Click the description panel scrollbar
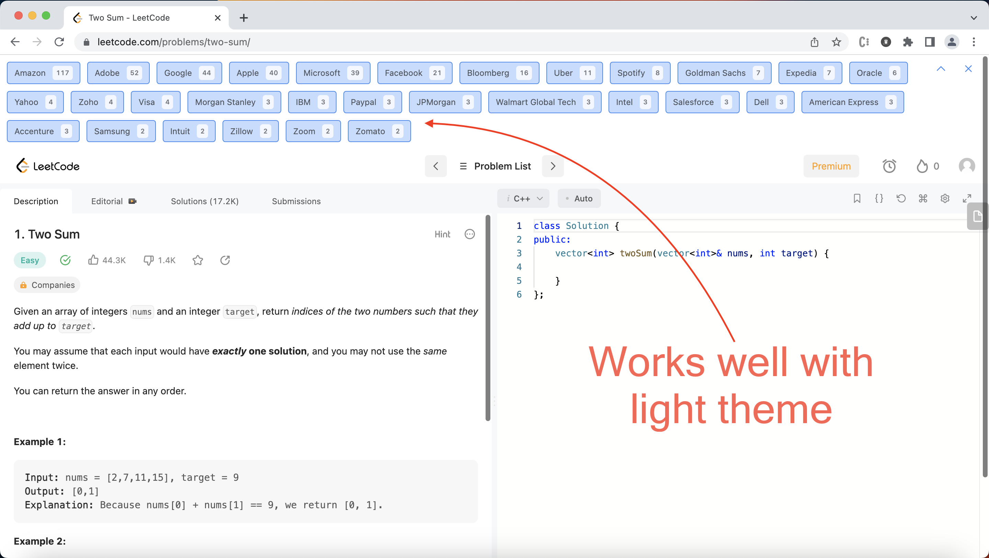The width and height of the screenshot is (989, 558). click(488, 318)
